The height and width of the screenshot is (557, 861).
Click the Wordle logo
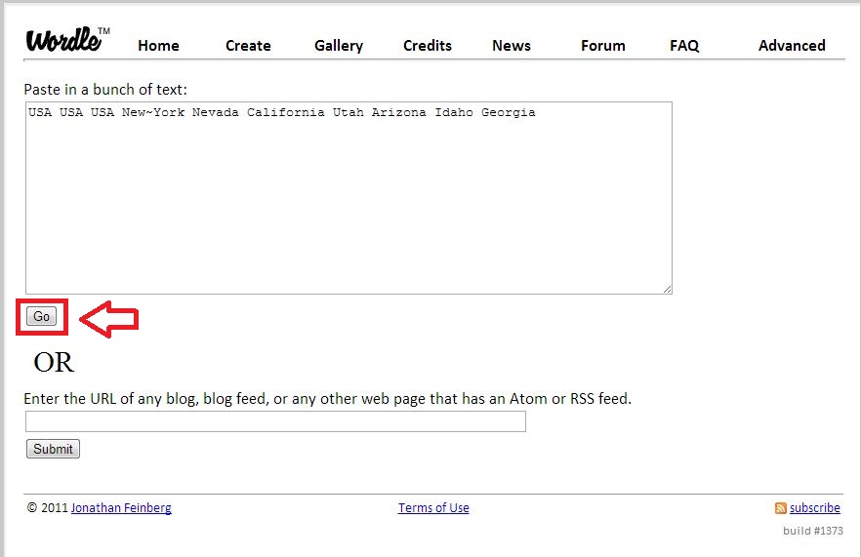pos(68,40)
